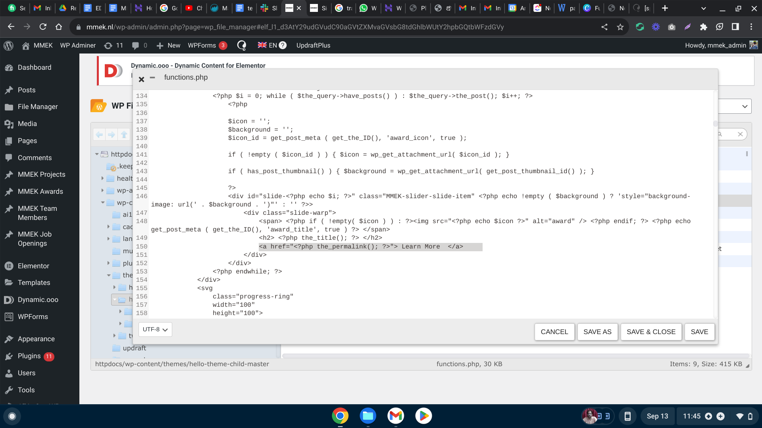
Task: Select the EN language flag switcher
Action: 267,46
